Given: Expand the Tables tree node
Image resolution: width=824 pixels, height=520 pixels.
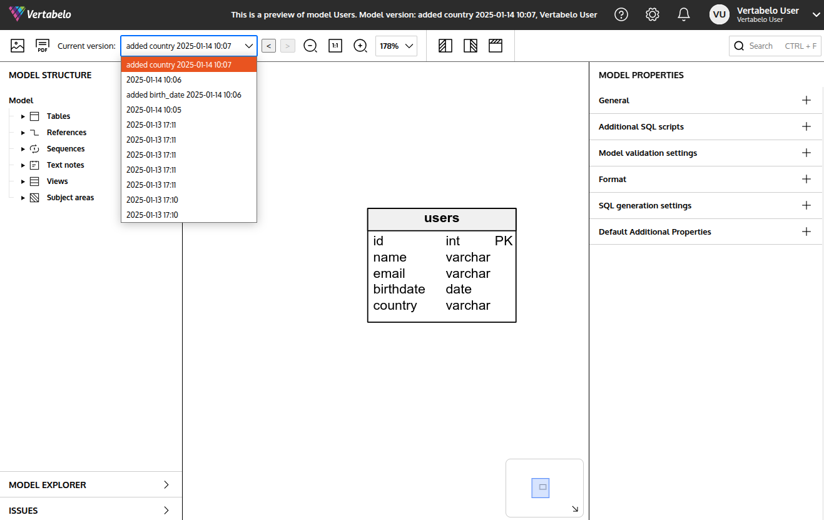Looking at the screenshot, I should coord(23,116).
